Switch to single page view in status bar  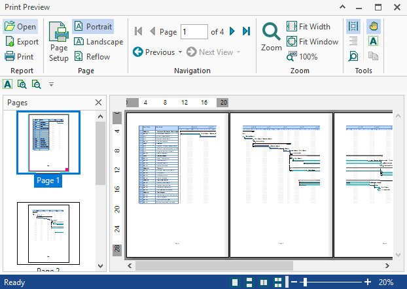coord(235,282)
